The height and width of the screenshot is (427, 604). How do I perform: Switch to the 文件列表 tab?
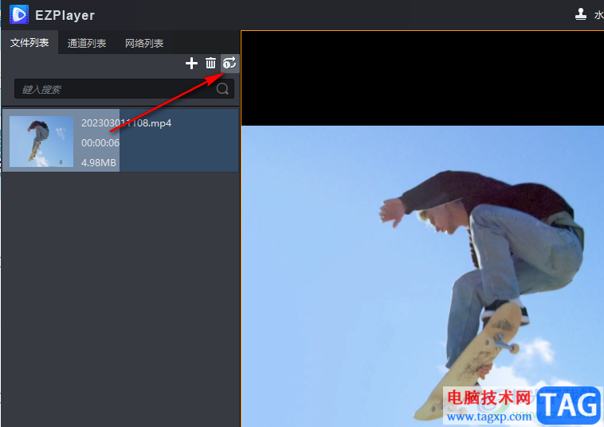(29, 43)
